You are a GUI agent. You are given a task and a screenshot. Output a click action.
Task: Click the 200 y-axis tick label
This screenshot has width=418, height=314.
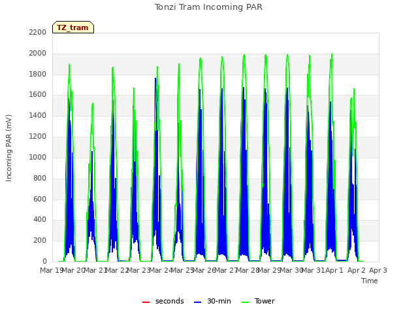(x=40, y=241)
